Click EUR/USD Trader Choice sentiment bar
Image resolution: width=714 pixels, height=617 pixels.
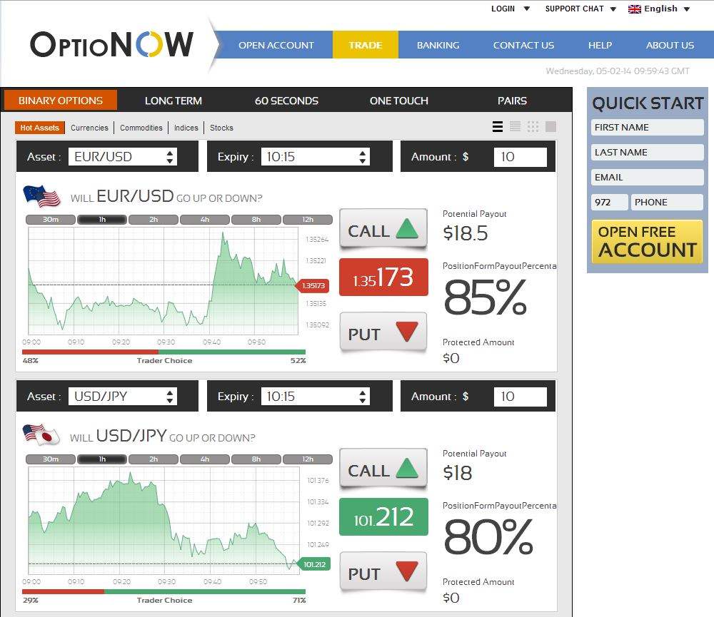[x=164, y=352]
